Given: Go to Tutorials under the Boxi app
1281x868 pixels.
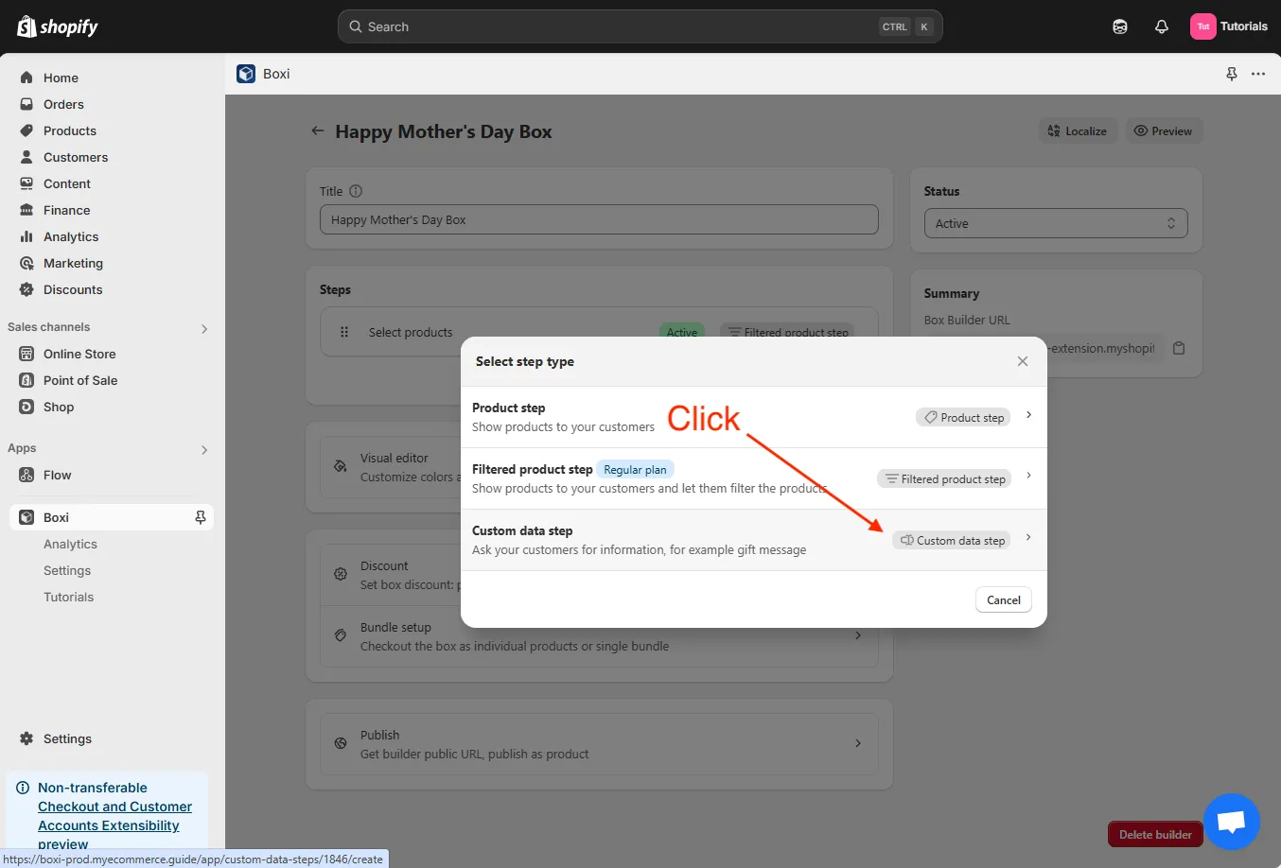Looking at the screenshot, I should [x=68, y=597].
